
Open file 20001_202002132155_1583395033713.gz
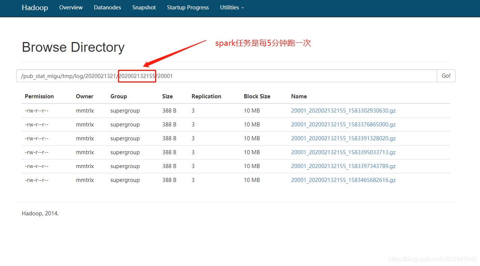[343, 152]
